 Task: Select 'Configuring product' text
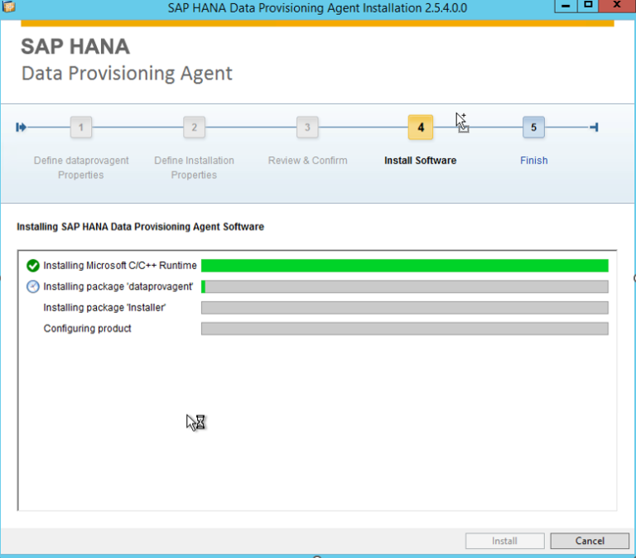pos(87,329)
